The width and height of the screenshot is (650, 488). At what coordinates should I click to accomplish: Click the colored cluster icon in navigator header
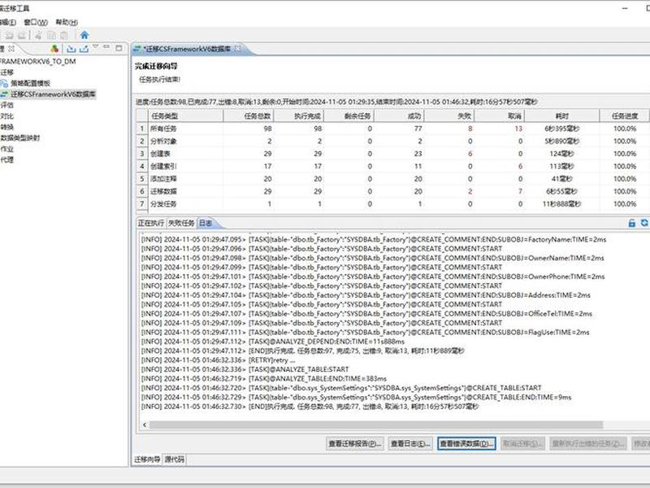point(54,49)
